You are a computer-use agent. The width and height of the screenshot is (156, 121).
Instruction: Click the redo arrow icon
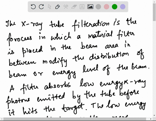coord(41,7)
